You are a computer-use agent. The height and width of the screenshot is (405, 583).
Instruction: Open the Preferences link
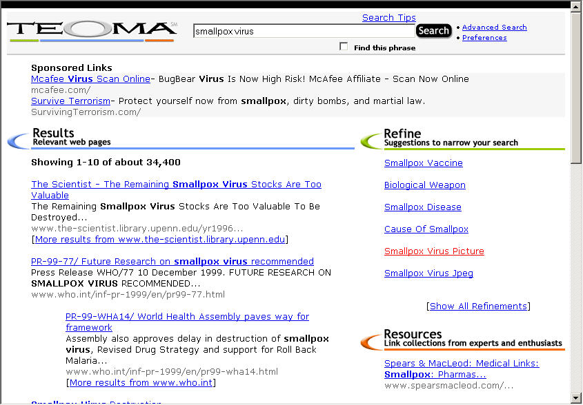click(x=484, y=38)
